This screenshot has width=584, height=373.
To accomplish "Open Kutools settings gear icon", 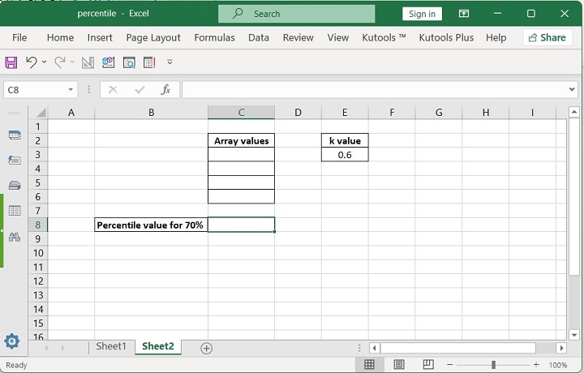I will pyautogui.click(x=11, y=341).
